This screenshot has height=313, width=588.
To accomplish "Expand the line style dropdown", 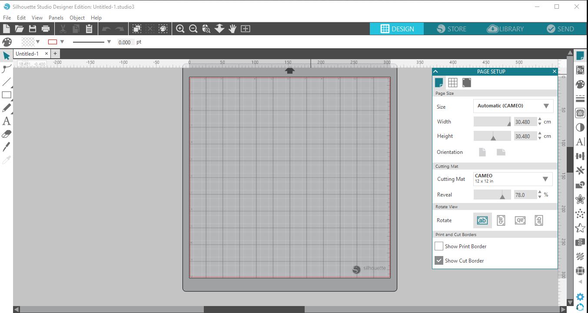I will [x=109, y=42].
